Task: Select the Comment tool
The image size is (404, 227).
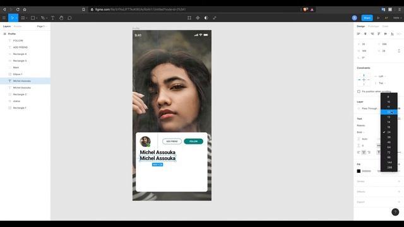Action: tap(69, 18)
